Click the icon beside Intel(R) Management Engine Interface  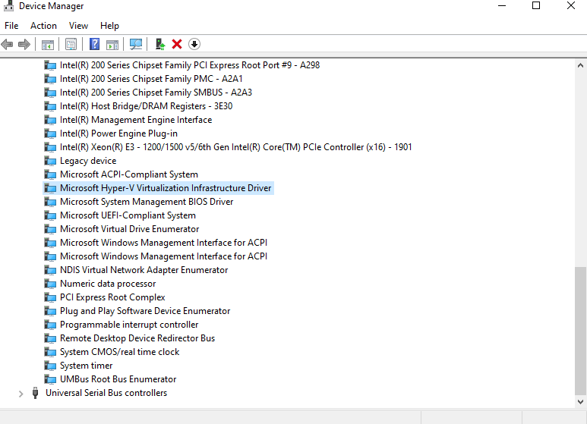[x=50, y=120]
